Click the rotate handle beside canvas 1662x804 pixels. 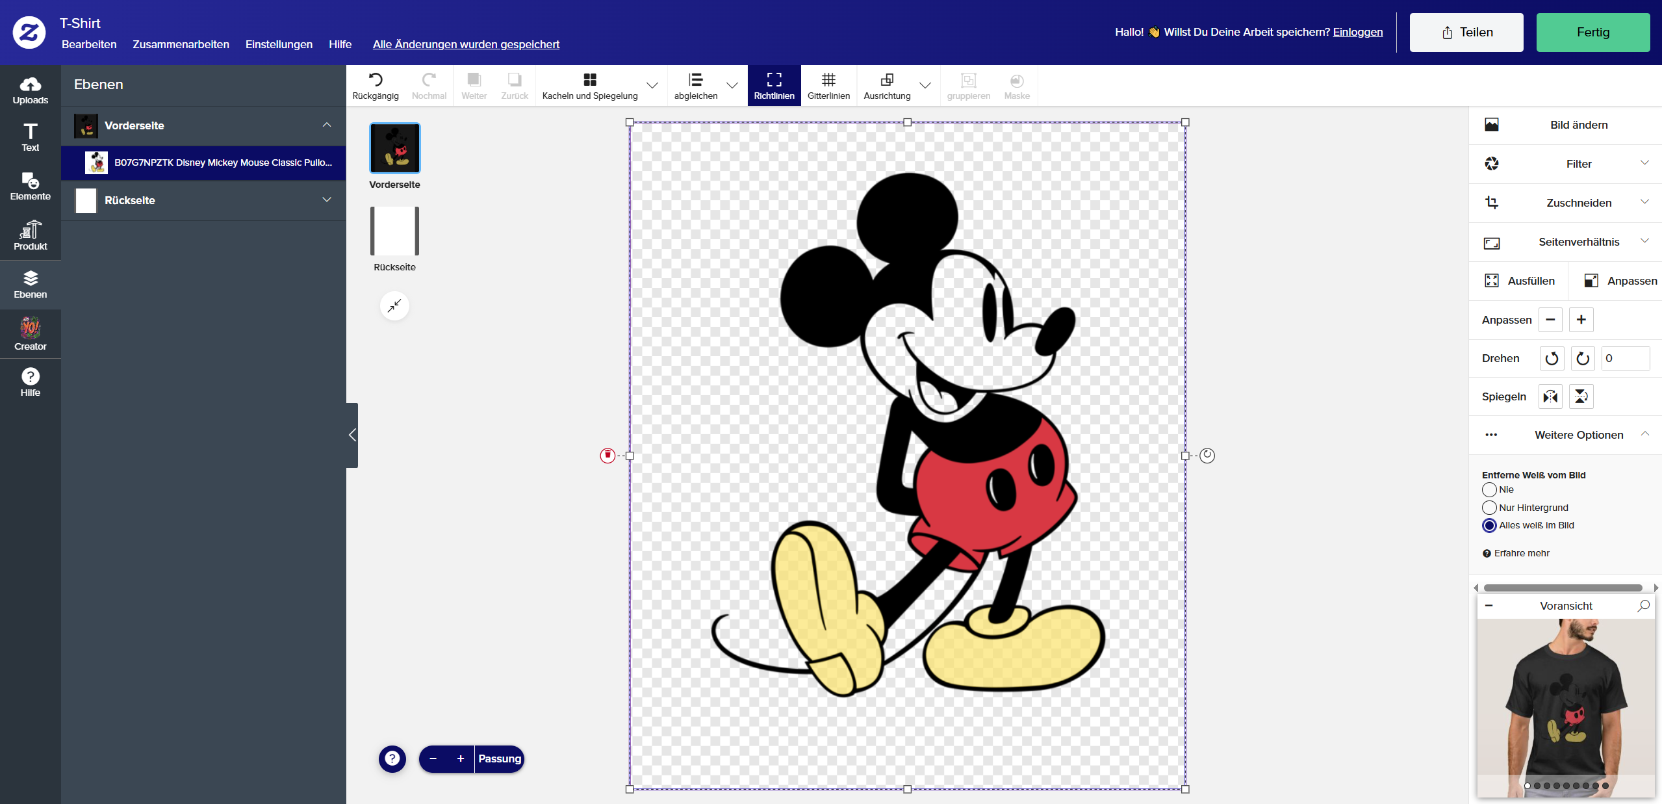(1207, 456)
